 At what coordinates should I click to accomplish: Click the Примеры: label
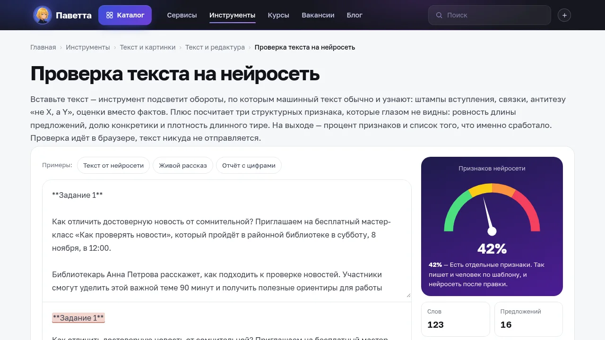pos(57,165)
